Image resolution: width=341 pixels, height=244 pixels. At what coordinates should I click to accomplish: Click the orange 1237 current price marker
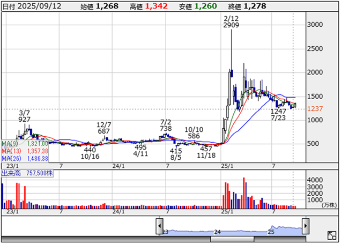[315, 109]
